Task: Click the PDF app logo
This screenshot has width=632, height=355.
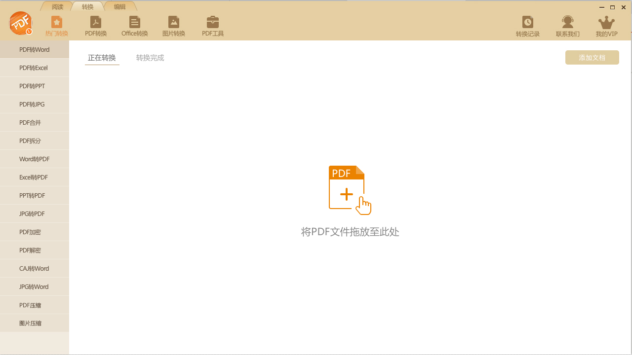Action: click(20, 23)
